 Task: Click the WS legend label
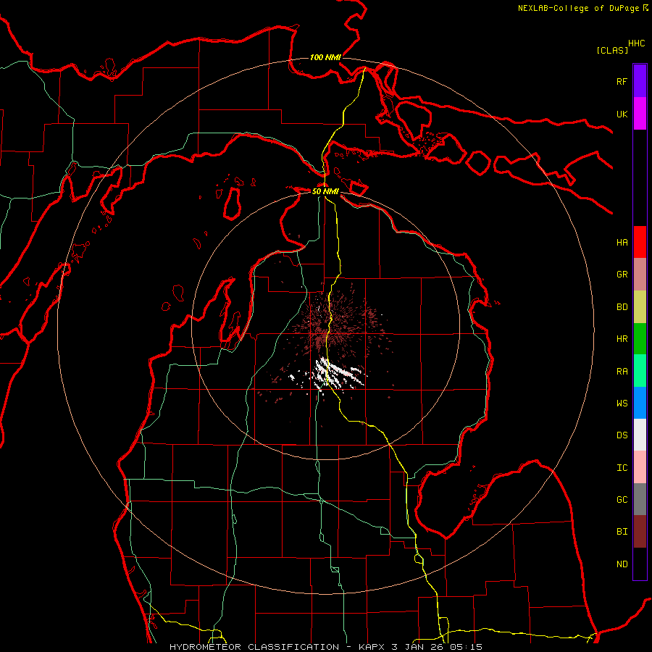pos(622,404)
